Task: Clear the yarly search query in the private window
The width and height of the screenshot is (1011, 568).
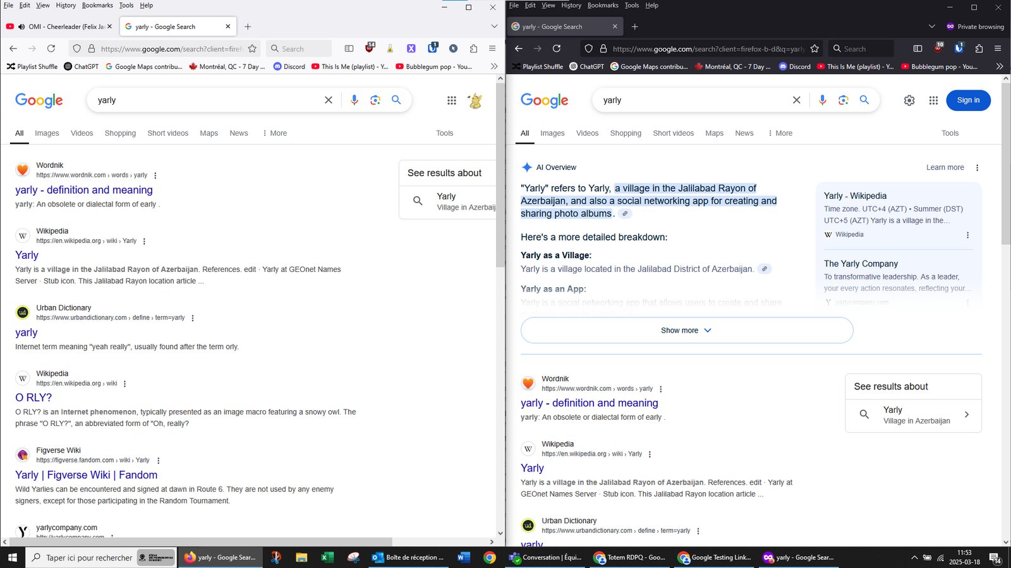Action: click(797, 100)
